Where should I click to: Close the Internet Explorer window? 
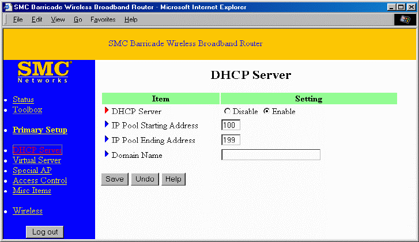click(412, 7)
